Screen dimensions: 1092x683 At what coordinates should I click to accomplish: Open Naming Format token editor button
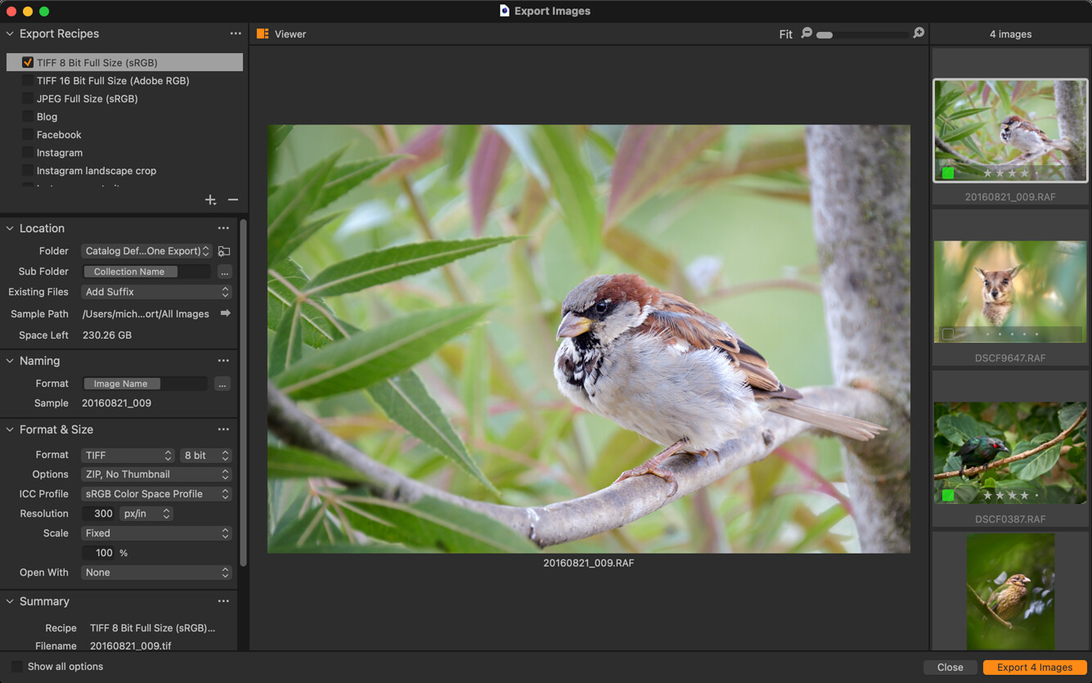[x=222, y=384]
